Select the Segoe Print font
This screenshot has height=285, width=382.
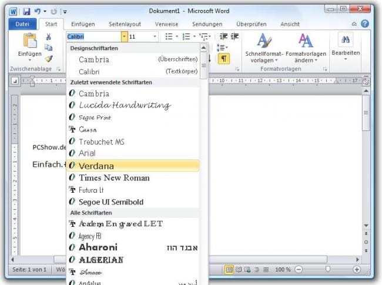(x=133, y=118)
